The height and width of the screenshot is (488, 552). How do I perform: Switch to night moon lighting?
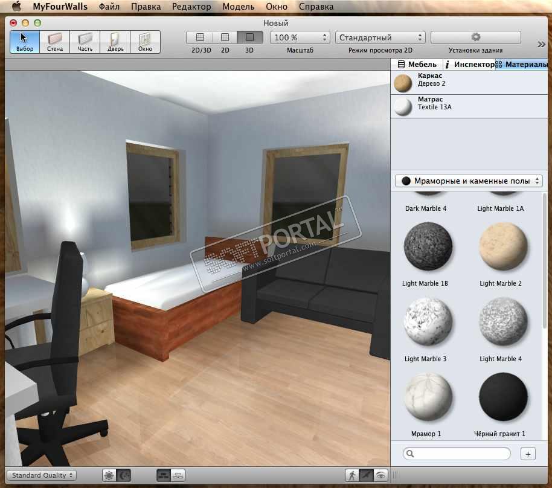124,476
